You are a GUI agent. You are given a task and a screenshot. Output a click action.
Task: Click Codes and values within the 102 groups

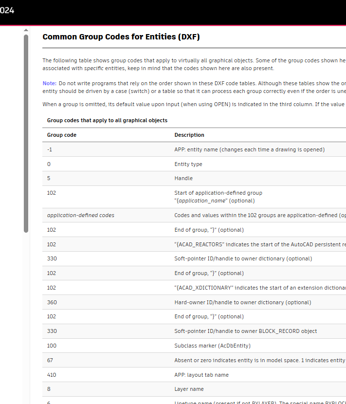(x=260, y=216)
